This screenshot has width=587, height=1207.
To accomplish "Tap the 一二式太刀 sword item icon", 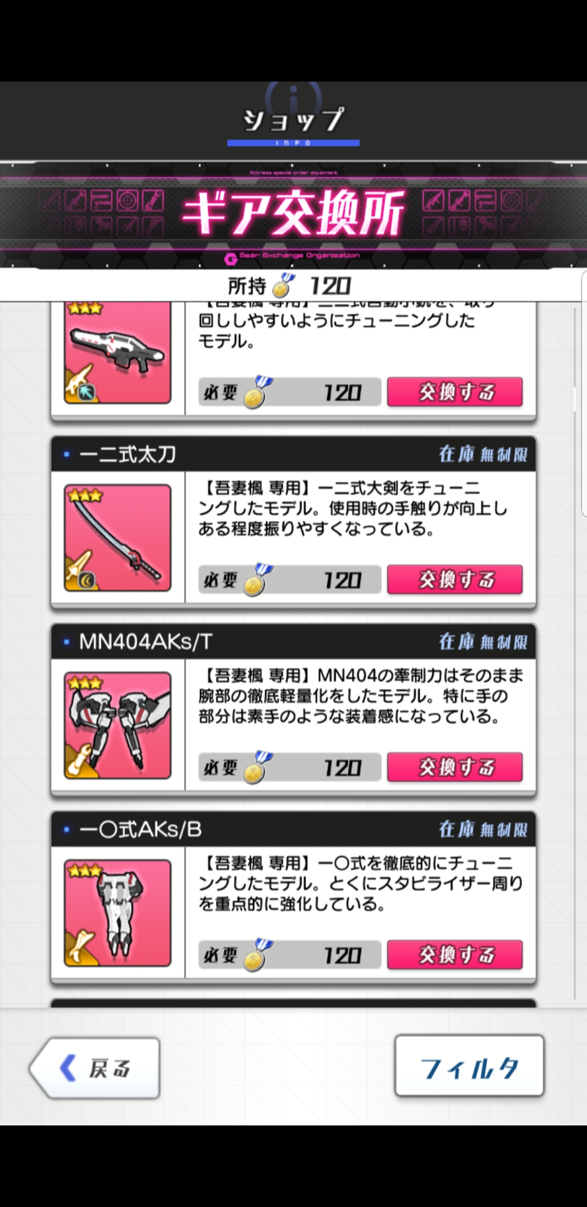I will [117, 538].
